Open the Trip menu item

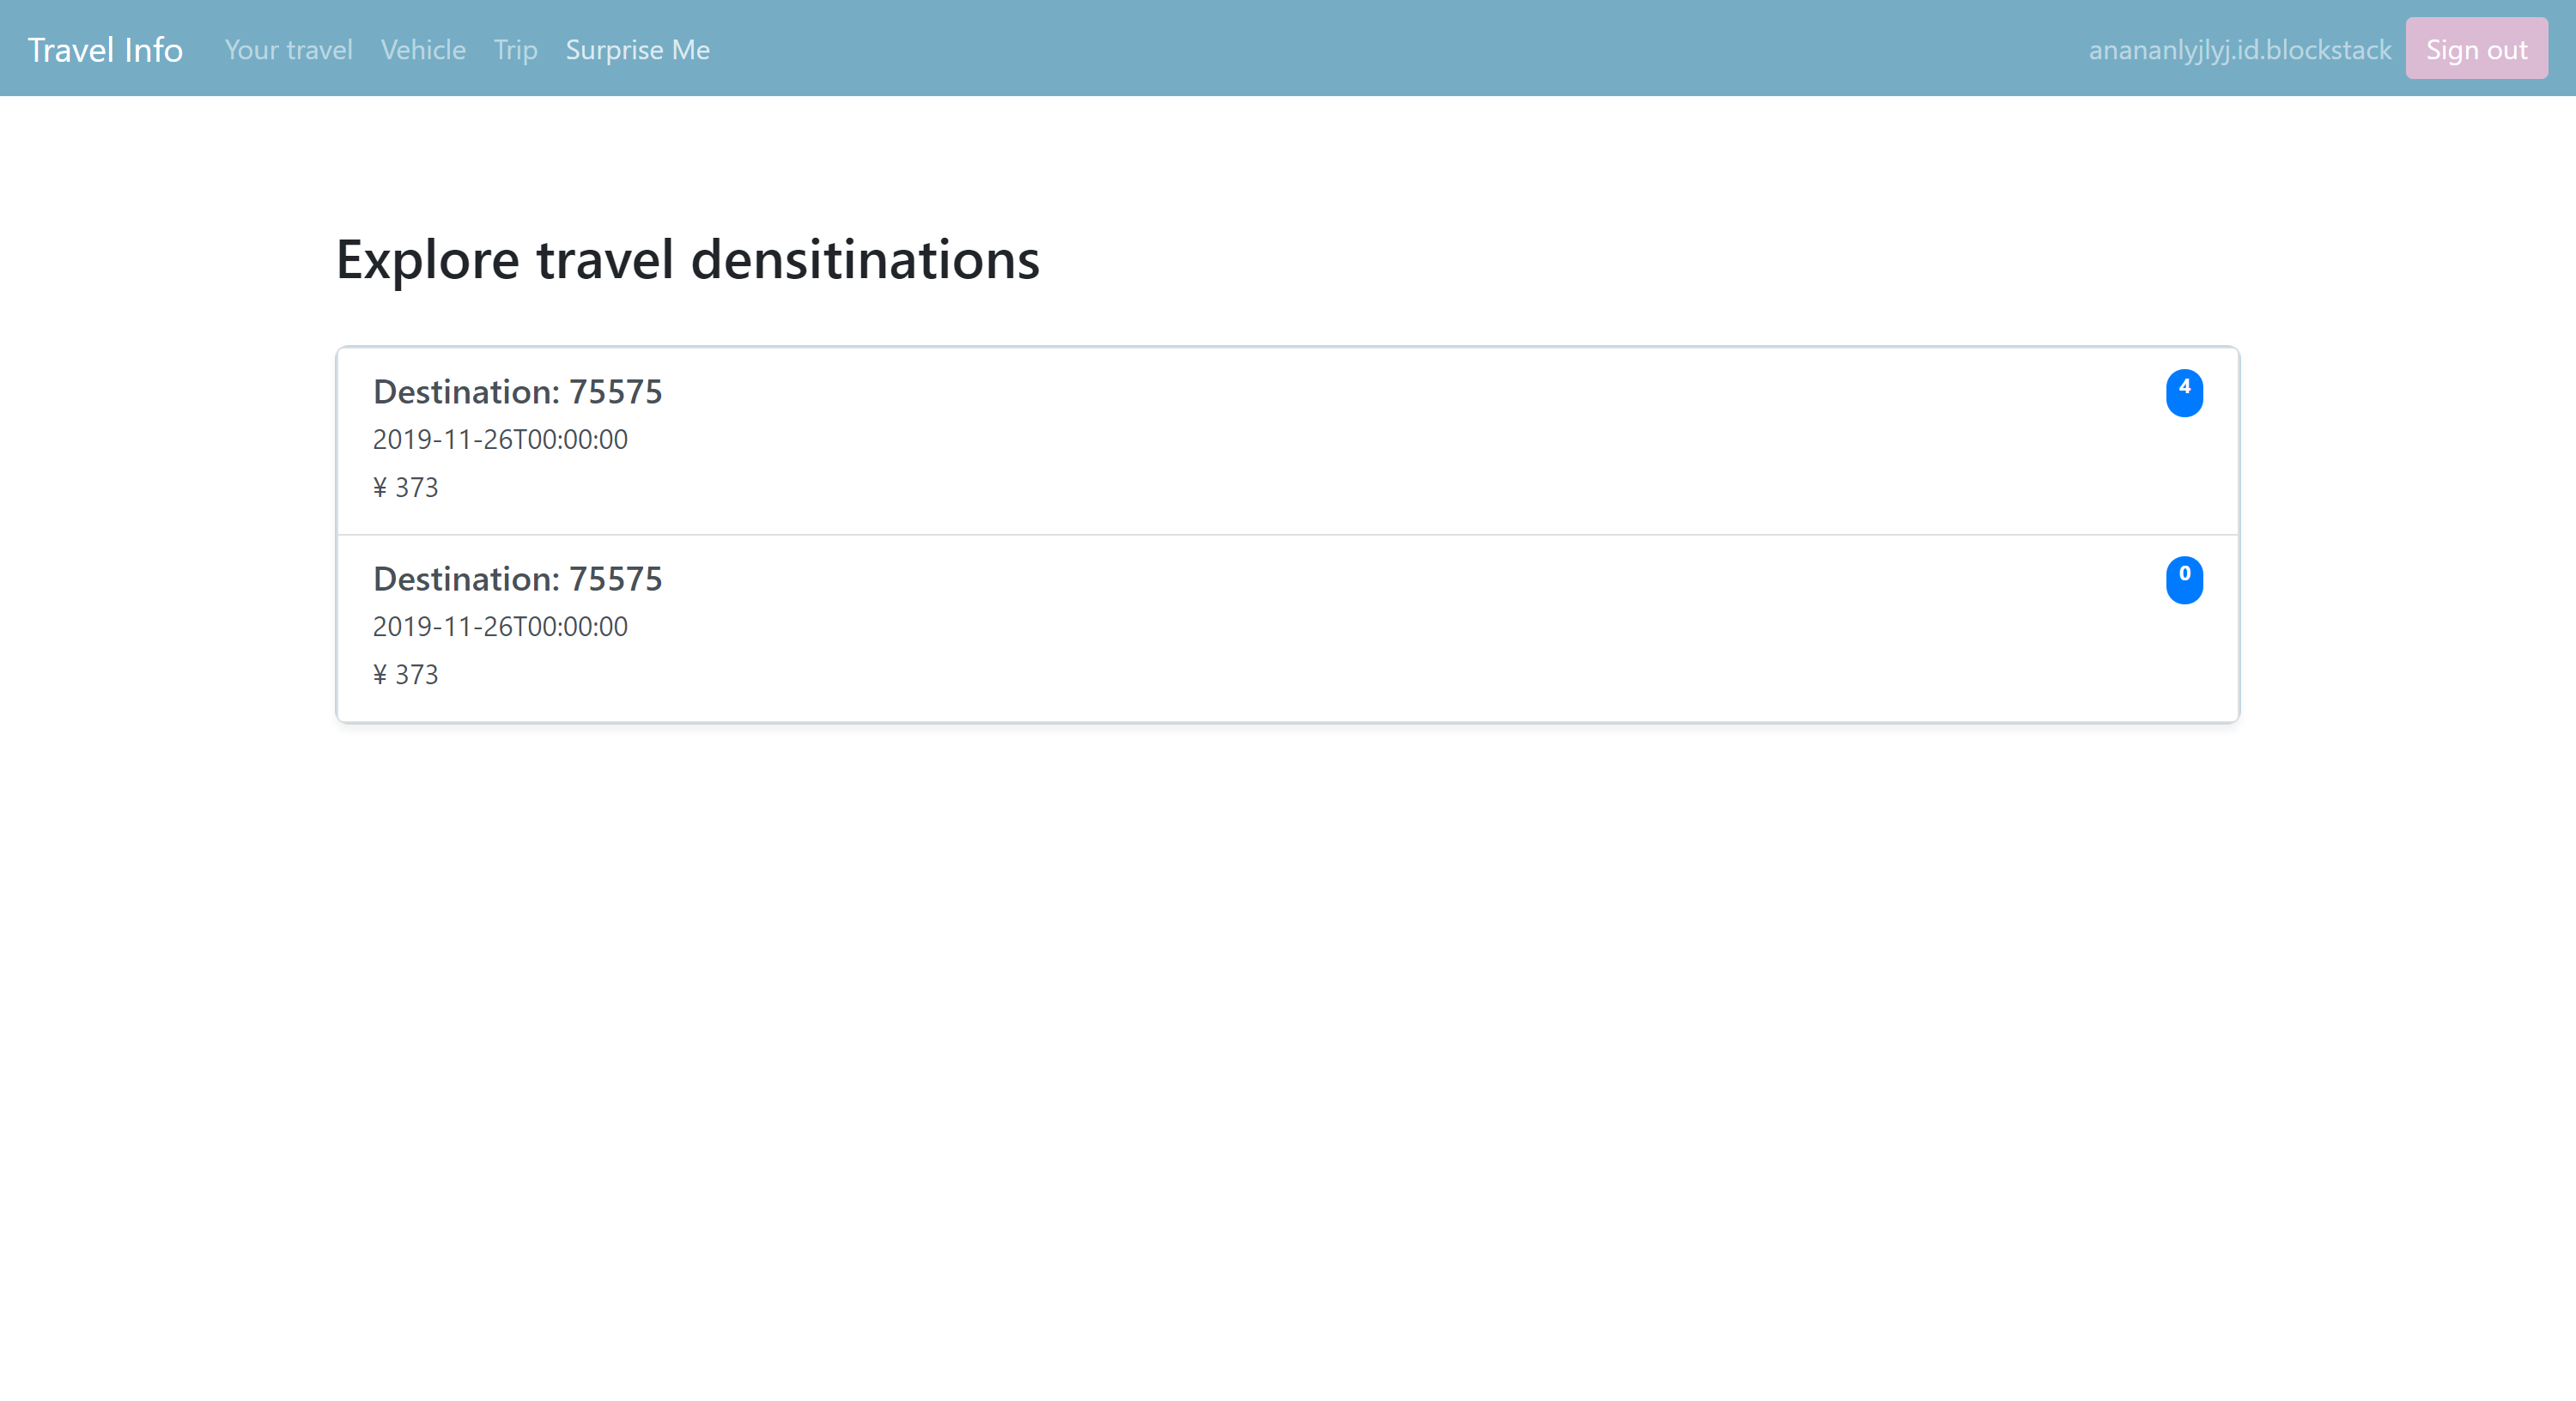515,49
